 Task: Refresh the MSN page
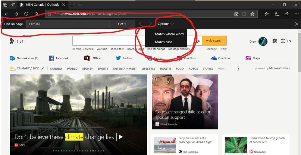[x=26, y=14]
